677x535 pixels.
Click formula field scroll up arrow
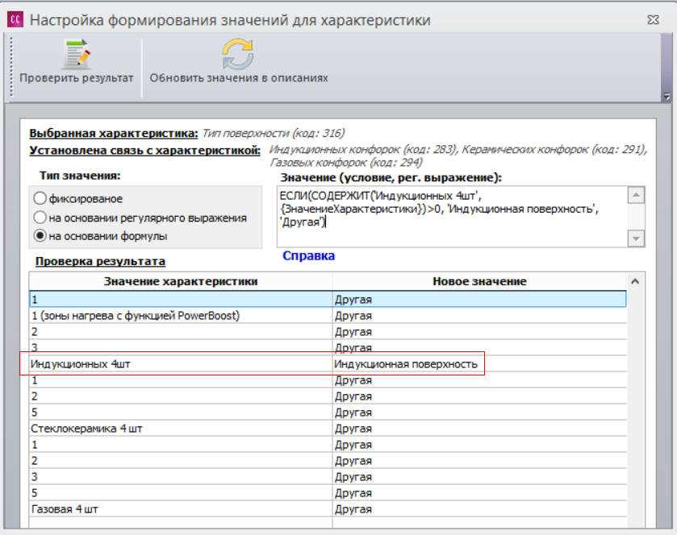pyautogui.click(x=636, y=195)
